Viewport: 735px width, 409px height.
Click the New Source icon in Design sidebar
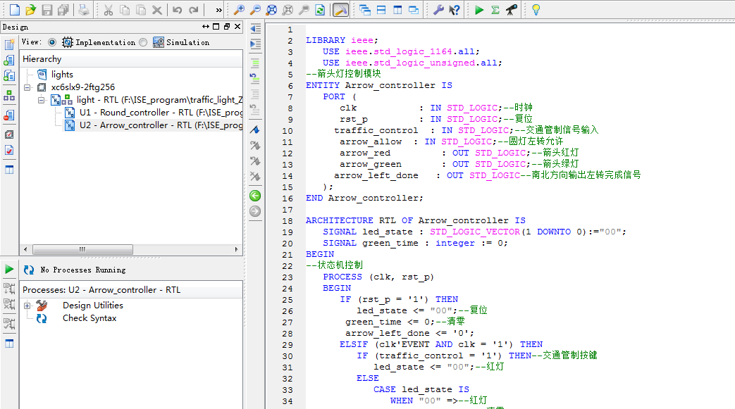[9, 44]
